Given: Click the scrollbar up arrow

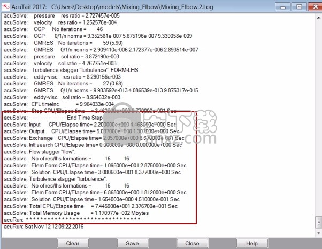Looking at the screenshot, I should pos(318,18).
